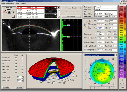Toggle Iris Fill checkbox
Viewport: 127px width, 92px height.
point(22,64)
